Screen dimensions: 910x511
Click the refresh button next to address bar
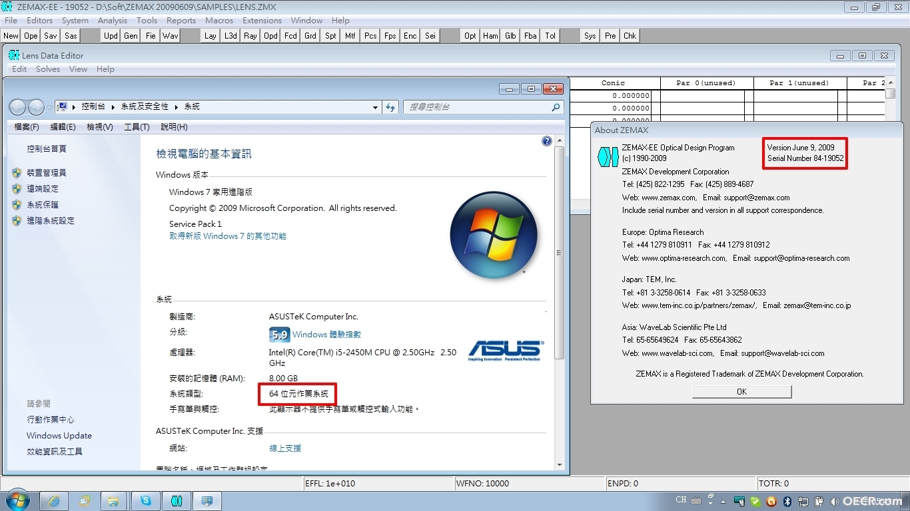pos(391,107)
